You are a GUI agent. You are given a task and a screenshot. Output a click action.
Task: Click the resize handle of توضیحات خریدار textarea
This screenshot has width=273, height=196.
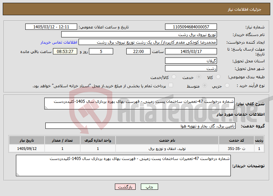pos(18,175)
